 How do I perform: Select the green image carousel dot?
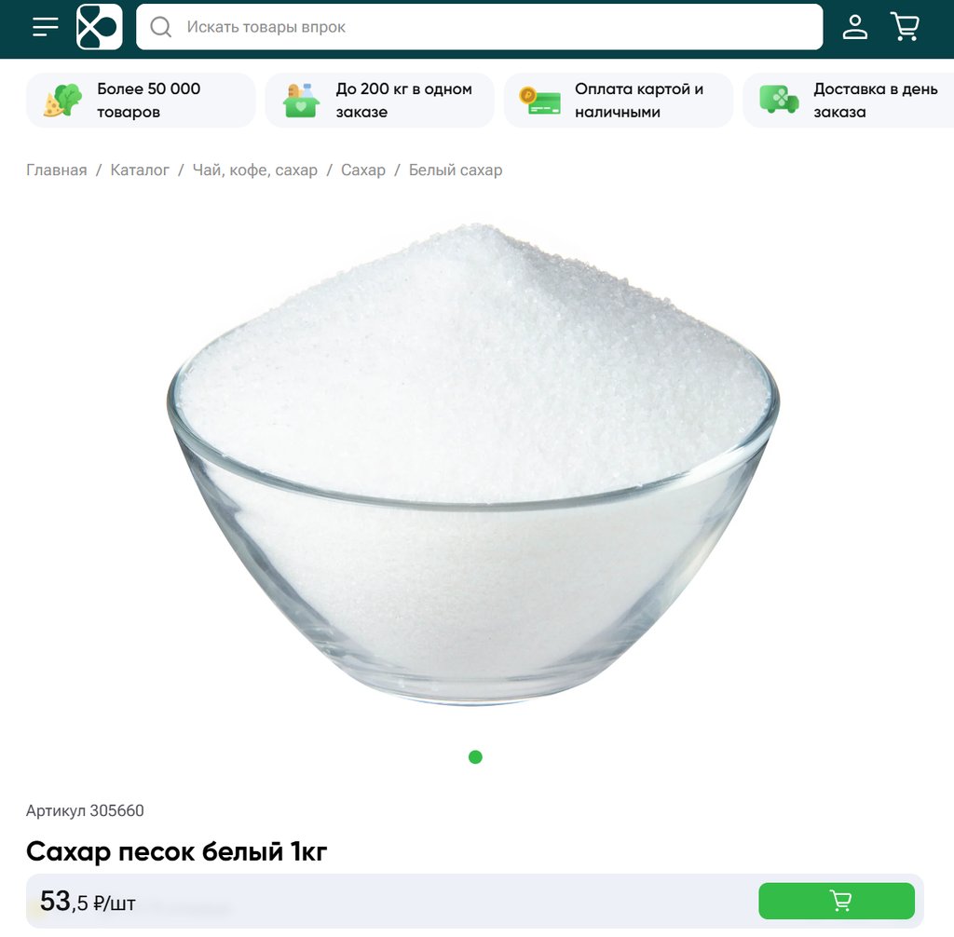(x=476, y=757)
